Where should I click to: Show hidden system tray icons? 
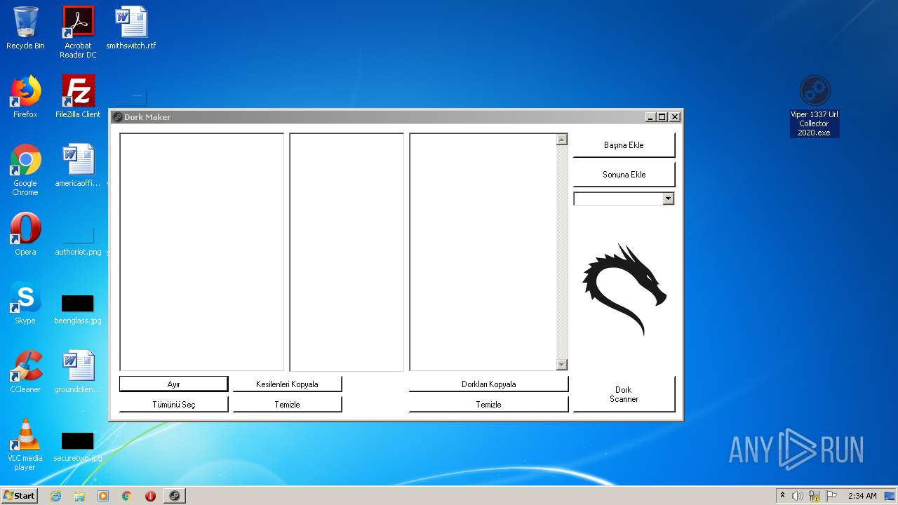tap(782, 496)
